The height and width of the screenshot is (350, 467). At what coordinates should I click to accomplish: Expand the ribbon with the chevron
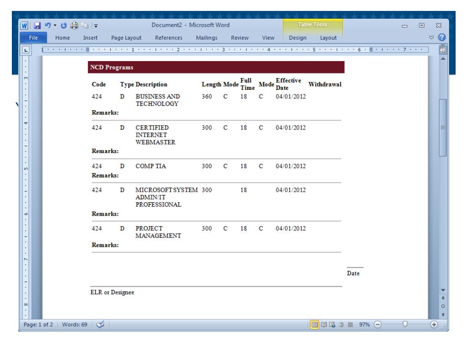tap(431, 37)
